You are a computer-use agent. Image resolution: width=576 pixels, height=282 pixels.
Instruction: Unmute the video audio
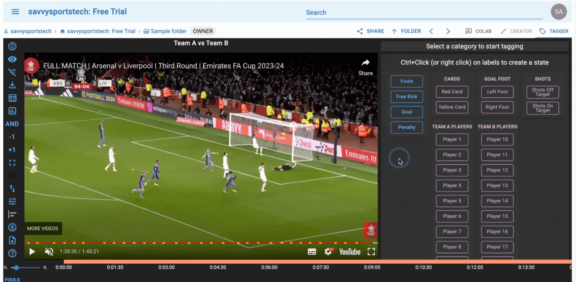click(x=49, y=251)
